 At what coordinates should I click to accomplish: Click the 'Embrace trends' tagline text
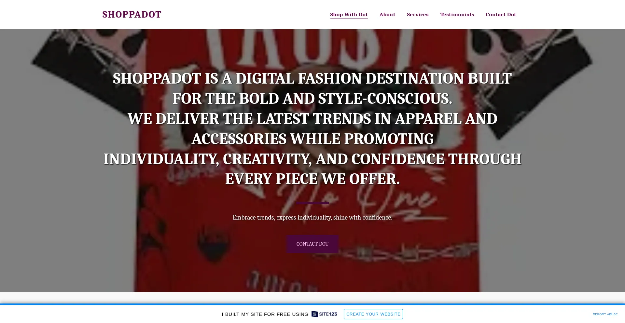coord(312,217)
